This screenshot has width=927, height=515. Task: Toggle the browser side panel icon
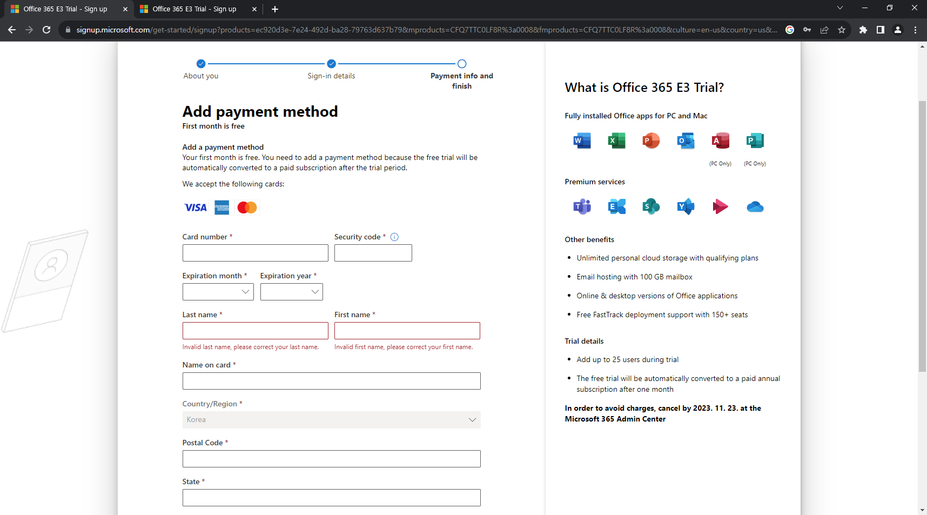tap(881, 30)
